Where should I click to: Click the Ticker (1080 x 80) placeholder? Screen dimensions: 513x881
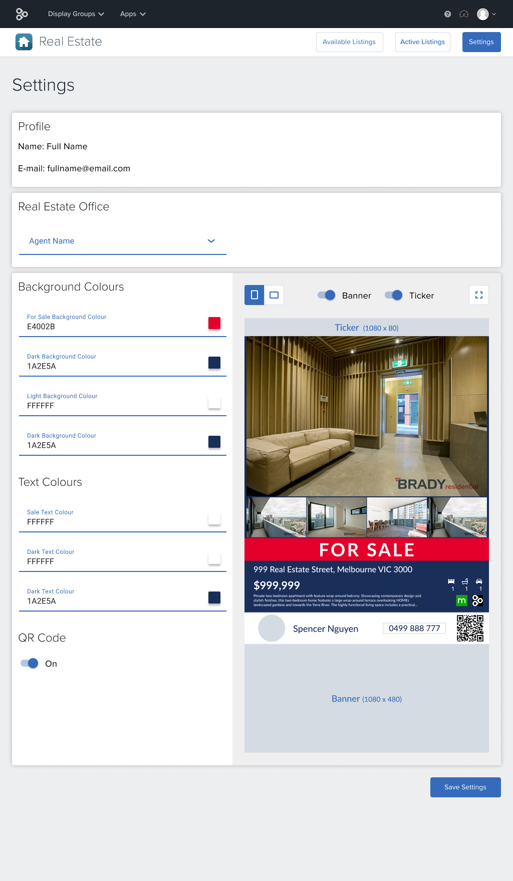click(x=367, y=328)
